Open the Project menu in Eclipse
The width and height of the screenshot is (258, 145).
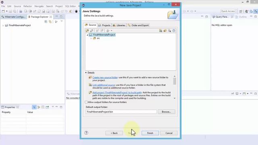point(59,6)
